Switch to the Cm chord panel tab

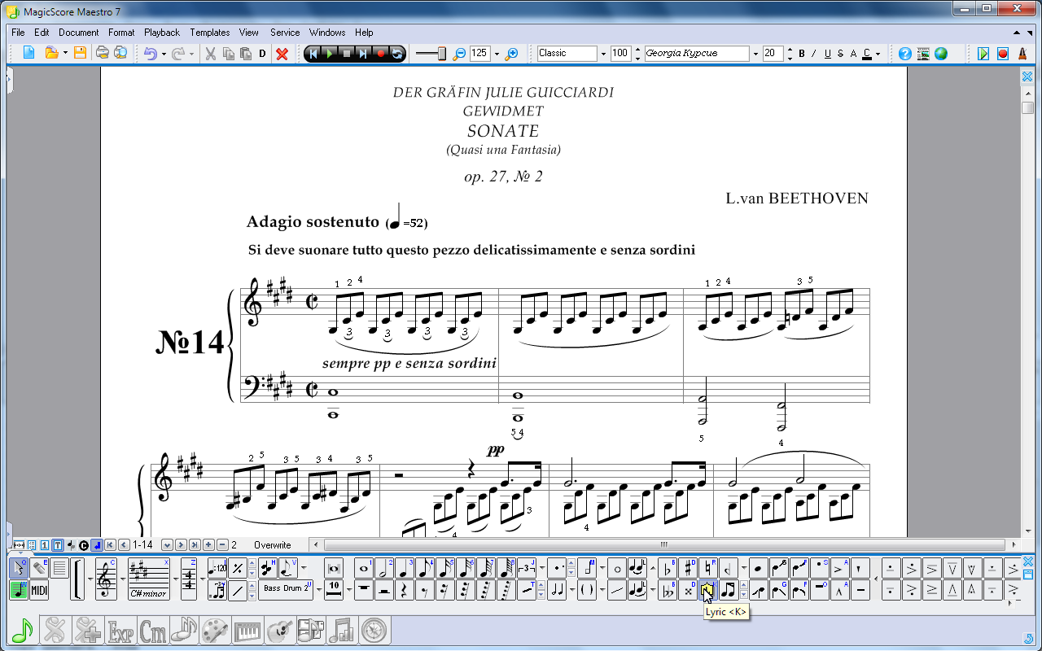(153, 630)
